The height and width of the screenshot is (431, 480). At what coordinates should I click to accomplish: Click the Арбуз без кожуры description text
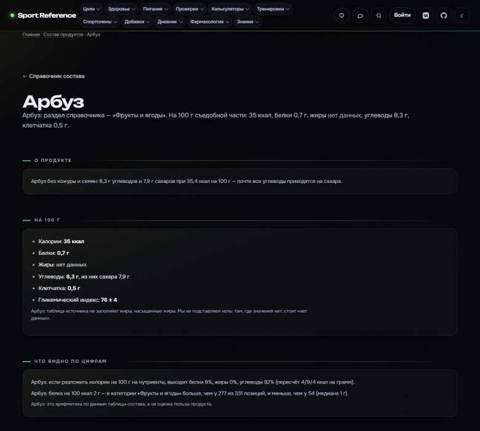pos(186,181)
